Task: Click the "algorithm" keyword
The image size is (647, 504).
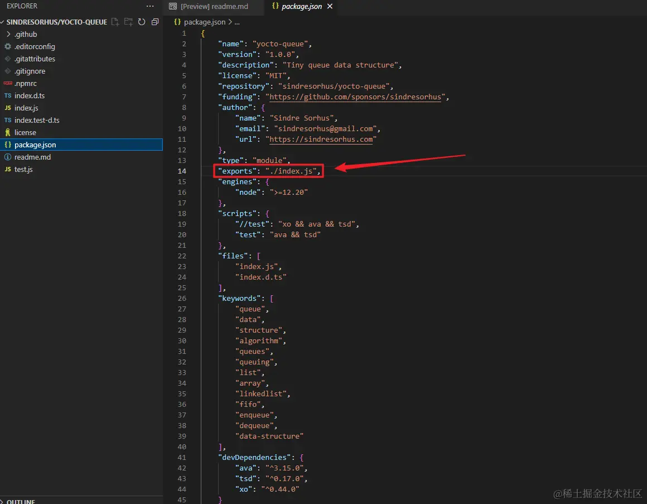Action: [259, 341]
